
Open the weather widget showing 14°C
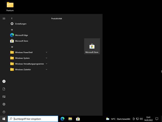click(118, 119)
